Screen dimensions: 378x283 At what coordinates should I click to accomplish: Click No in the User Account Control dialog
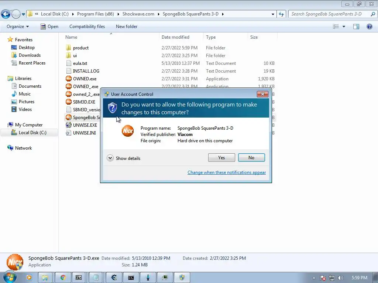(x=251, y=158)
